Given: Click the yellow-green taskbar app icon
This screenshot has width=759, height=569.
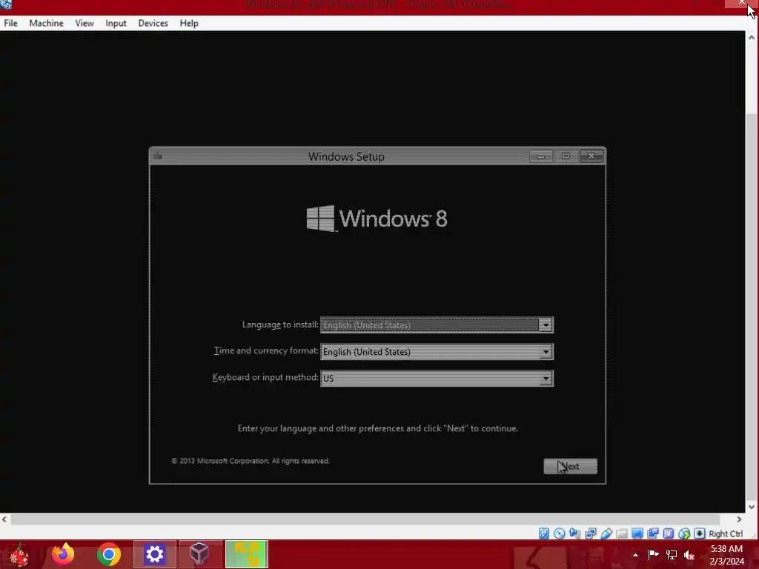Looking at the screenshot, I should pos(246,554).
